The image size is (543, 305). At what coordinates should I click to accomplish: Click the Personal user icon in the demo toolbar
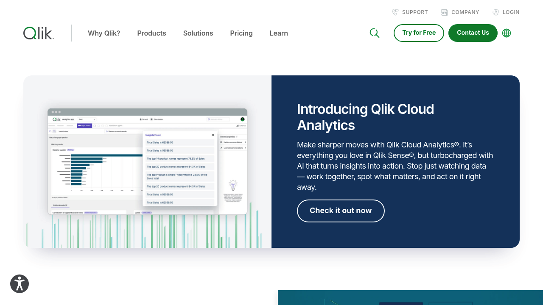coord(140,119)
